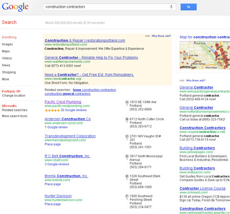The image size is (230, 214).
Task: Click 'Map for construction contractors' heading link
Action: pos(205,37)
